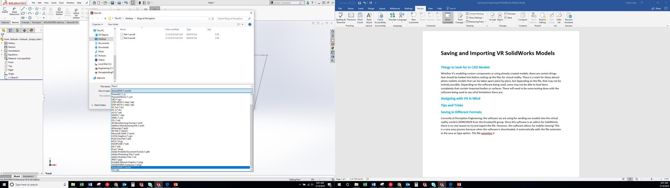
Task: Open the Demo3D VR tab
Action: pos(72,22)
